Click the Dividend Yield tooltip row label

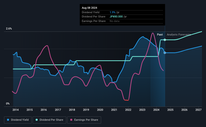pos(91,12)
